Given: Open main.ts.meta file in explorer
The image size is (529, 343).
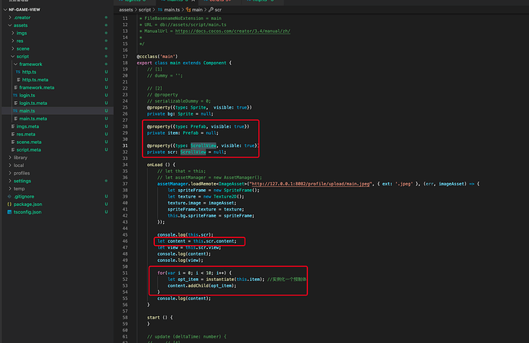Looking at the screenshot, I should coord(34,119).
